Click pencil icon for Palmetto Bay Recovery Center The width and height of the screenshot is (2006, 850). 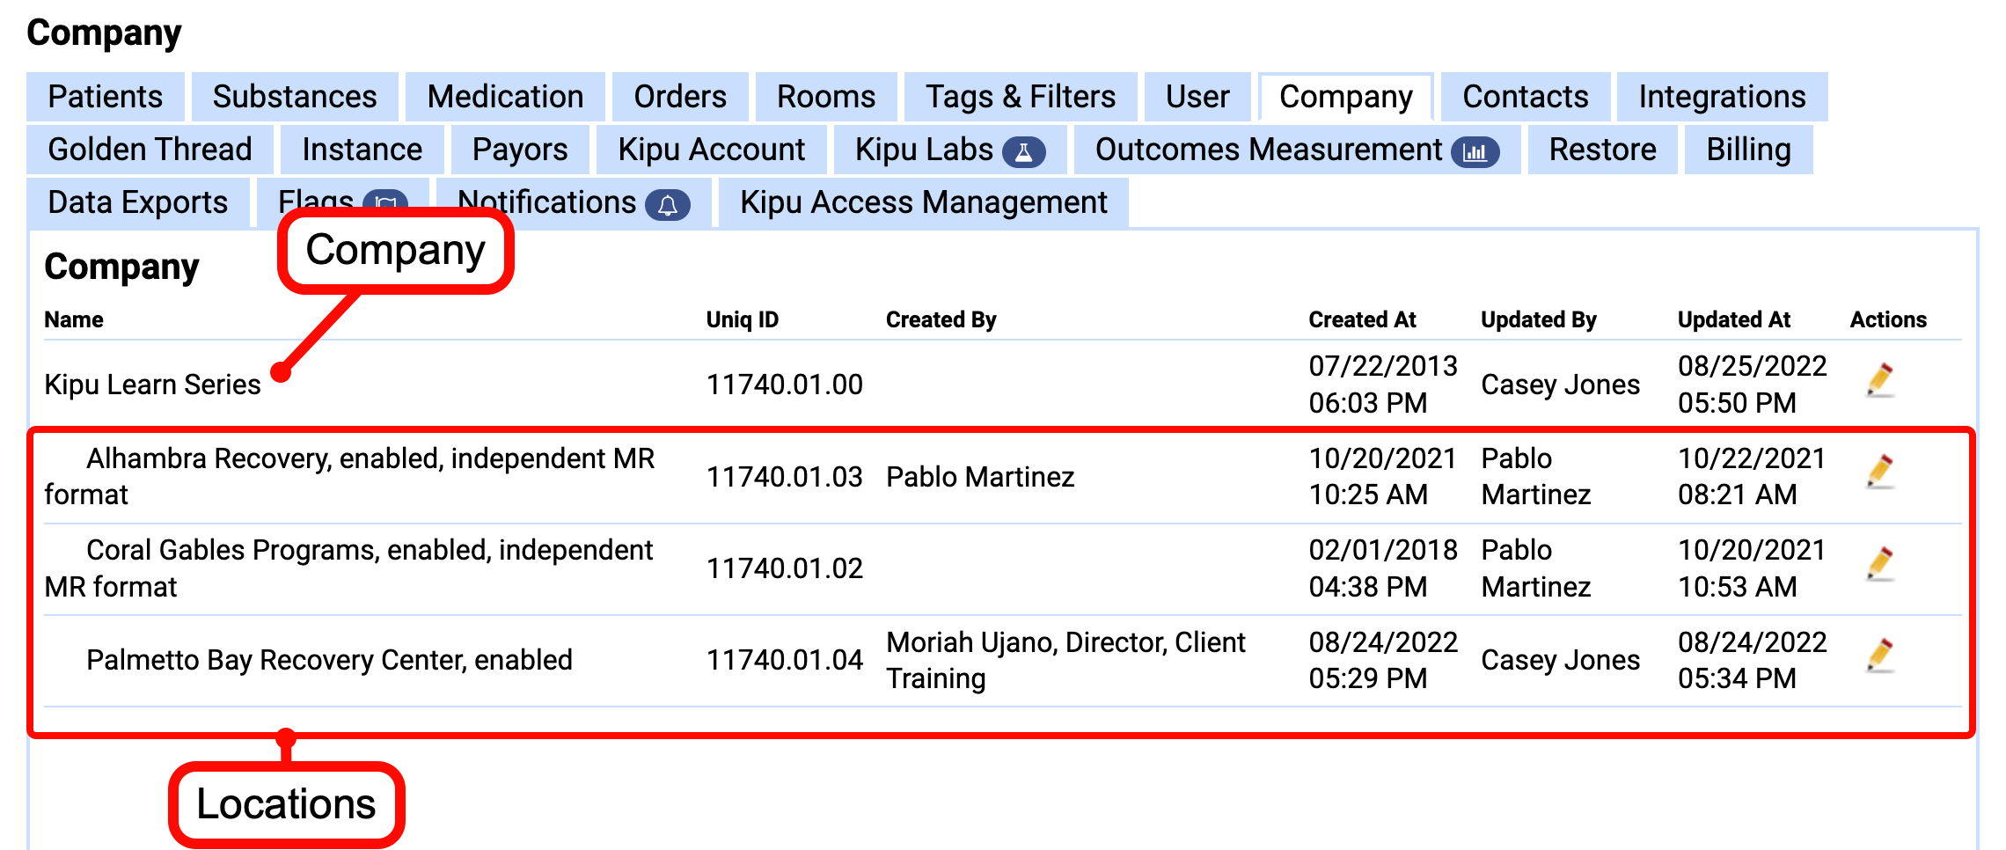(1880, 656)
